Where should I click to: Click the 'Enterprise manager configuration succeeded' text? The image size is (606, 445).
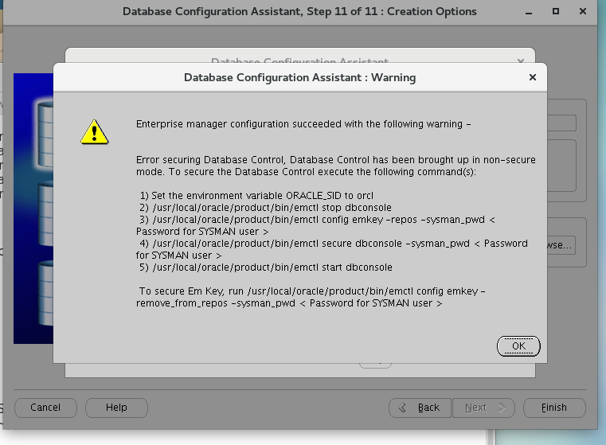click(x=303, y=124)
